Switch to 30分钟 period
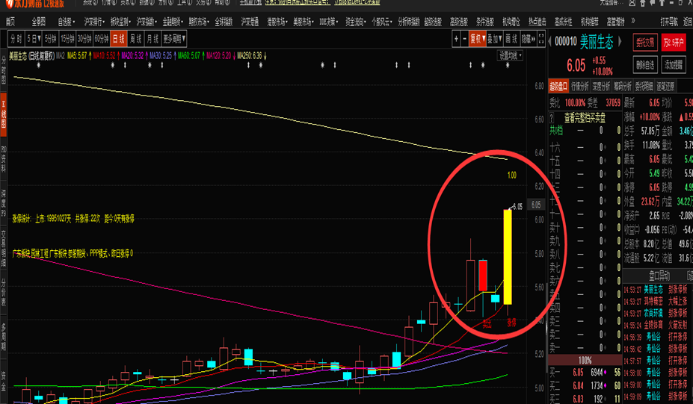This screenshot has width=693, height=404. pos(84,40)
